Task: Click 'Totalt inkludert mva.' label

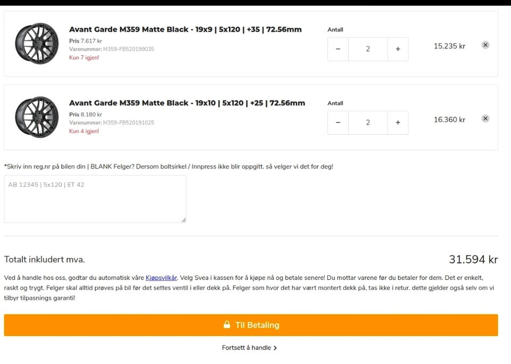Action: 44,259
